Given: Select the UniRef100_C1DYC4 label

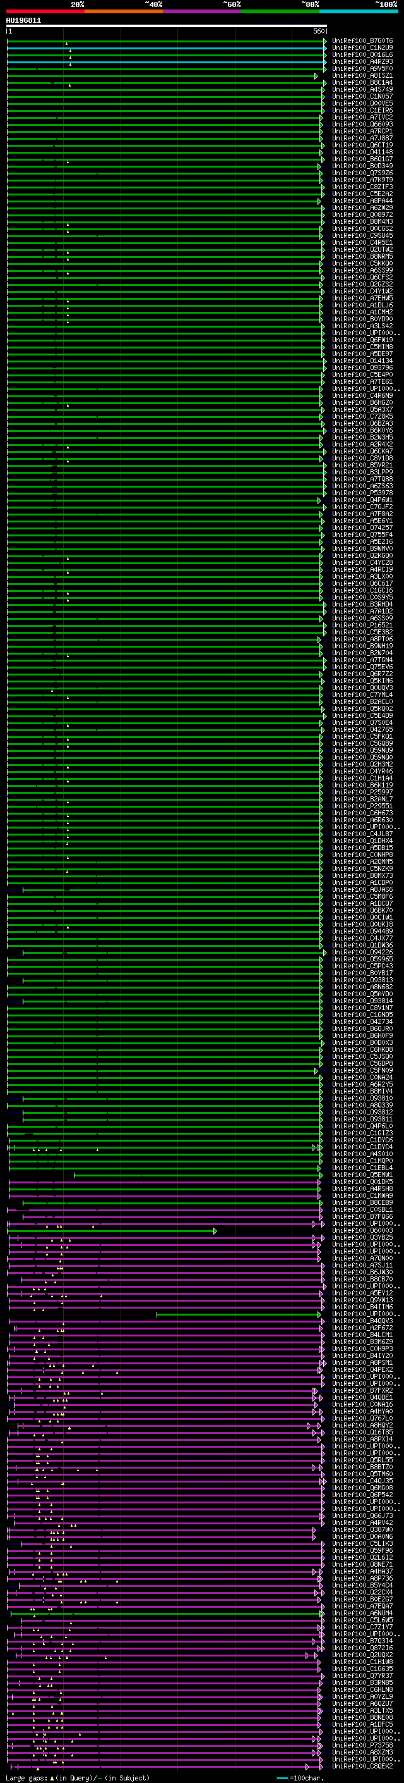Looking at the screenshot, I should pos(362,1147).
